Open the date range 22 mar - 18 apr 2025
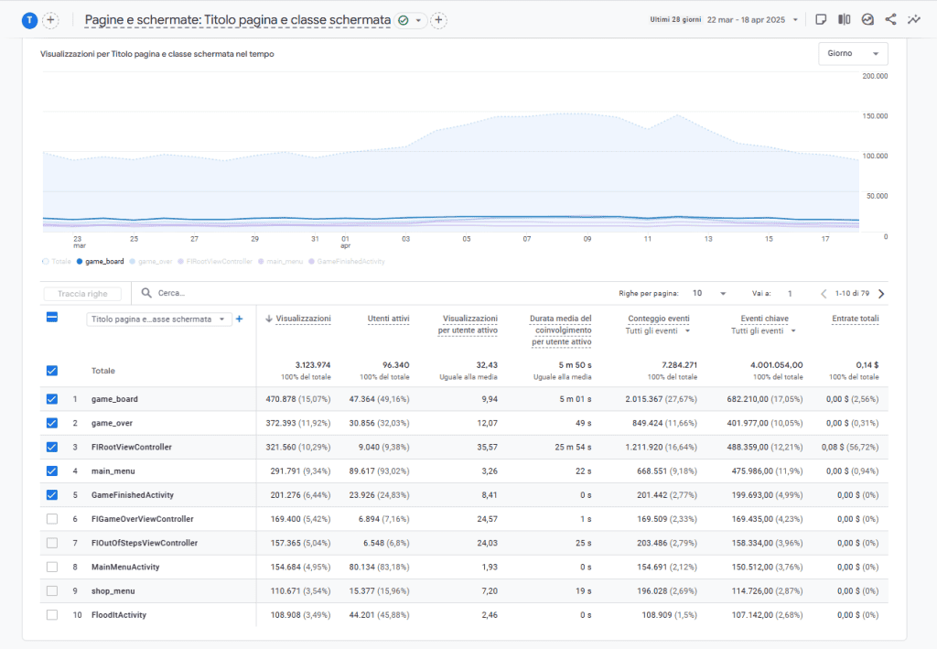 [x=751, y=20]
